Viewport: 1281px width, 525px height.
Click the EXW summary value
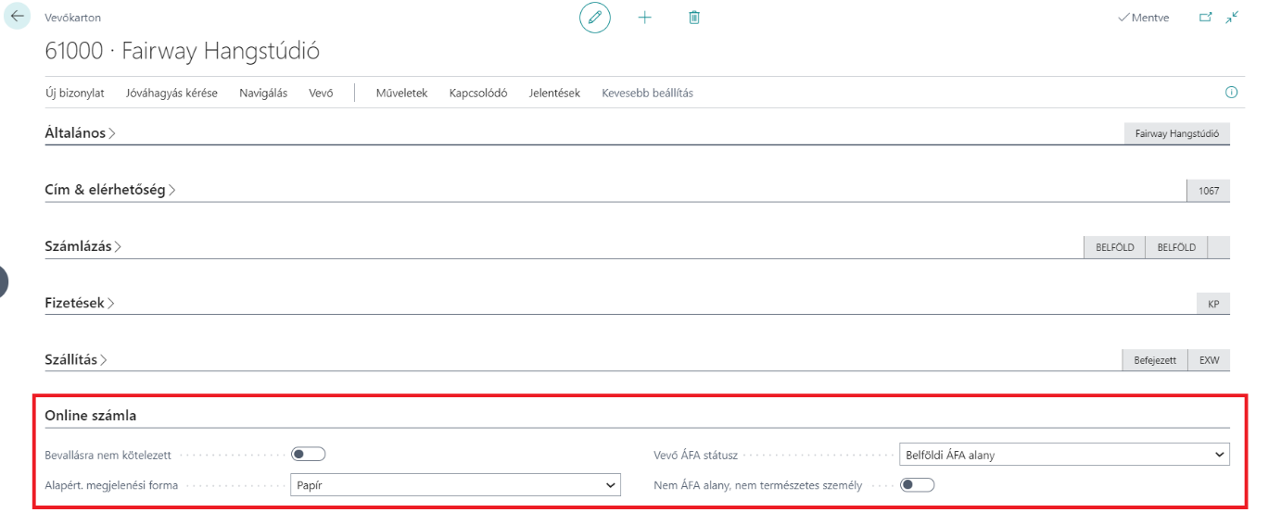pos(1209,359)
